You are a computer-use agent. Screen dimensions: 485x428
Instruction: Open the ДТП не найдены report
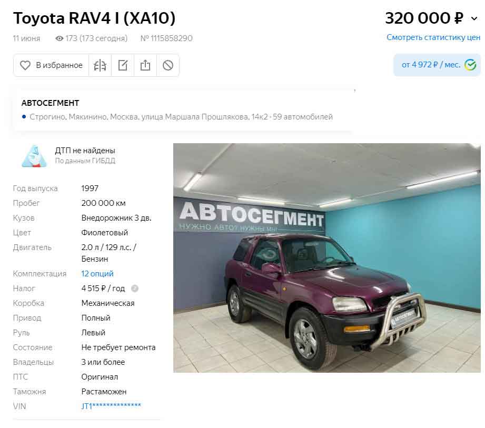click(85, 151)
